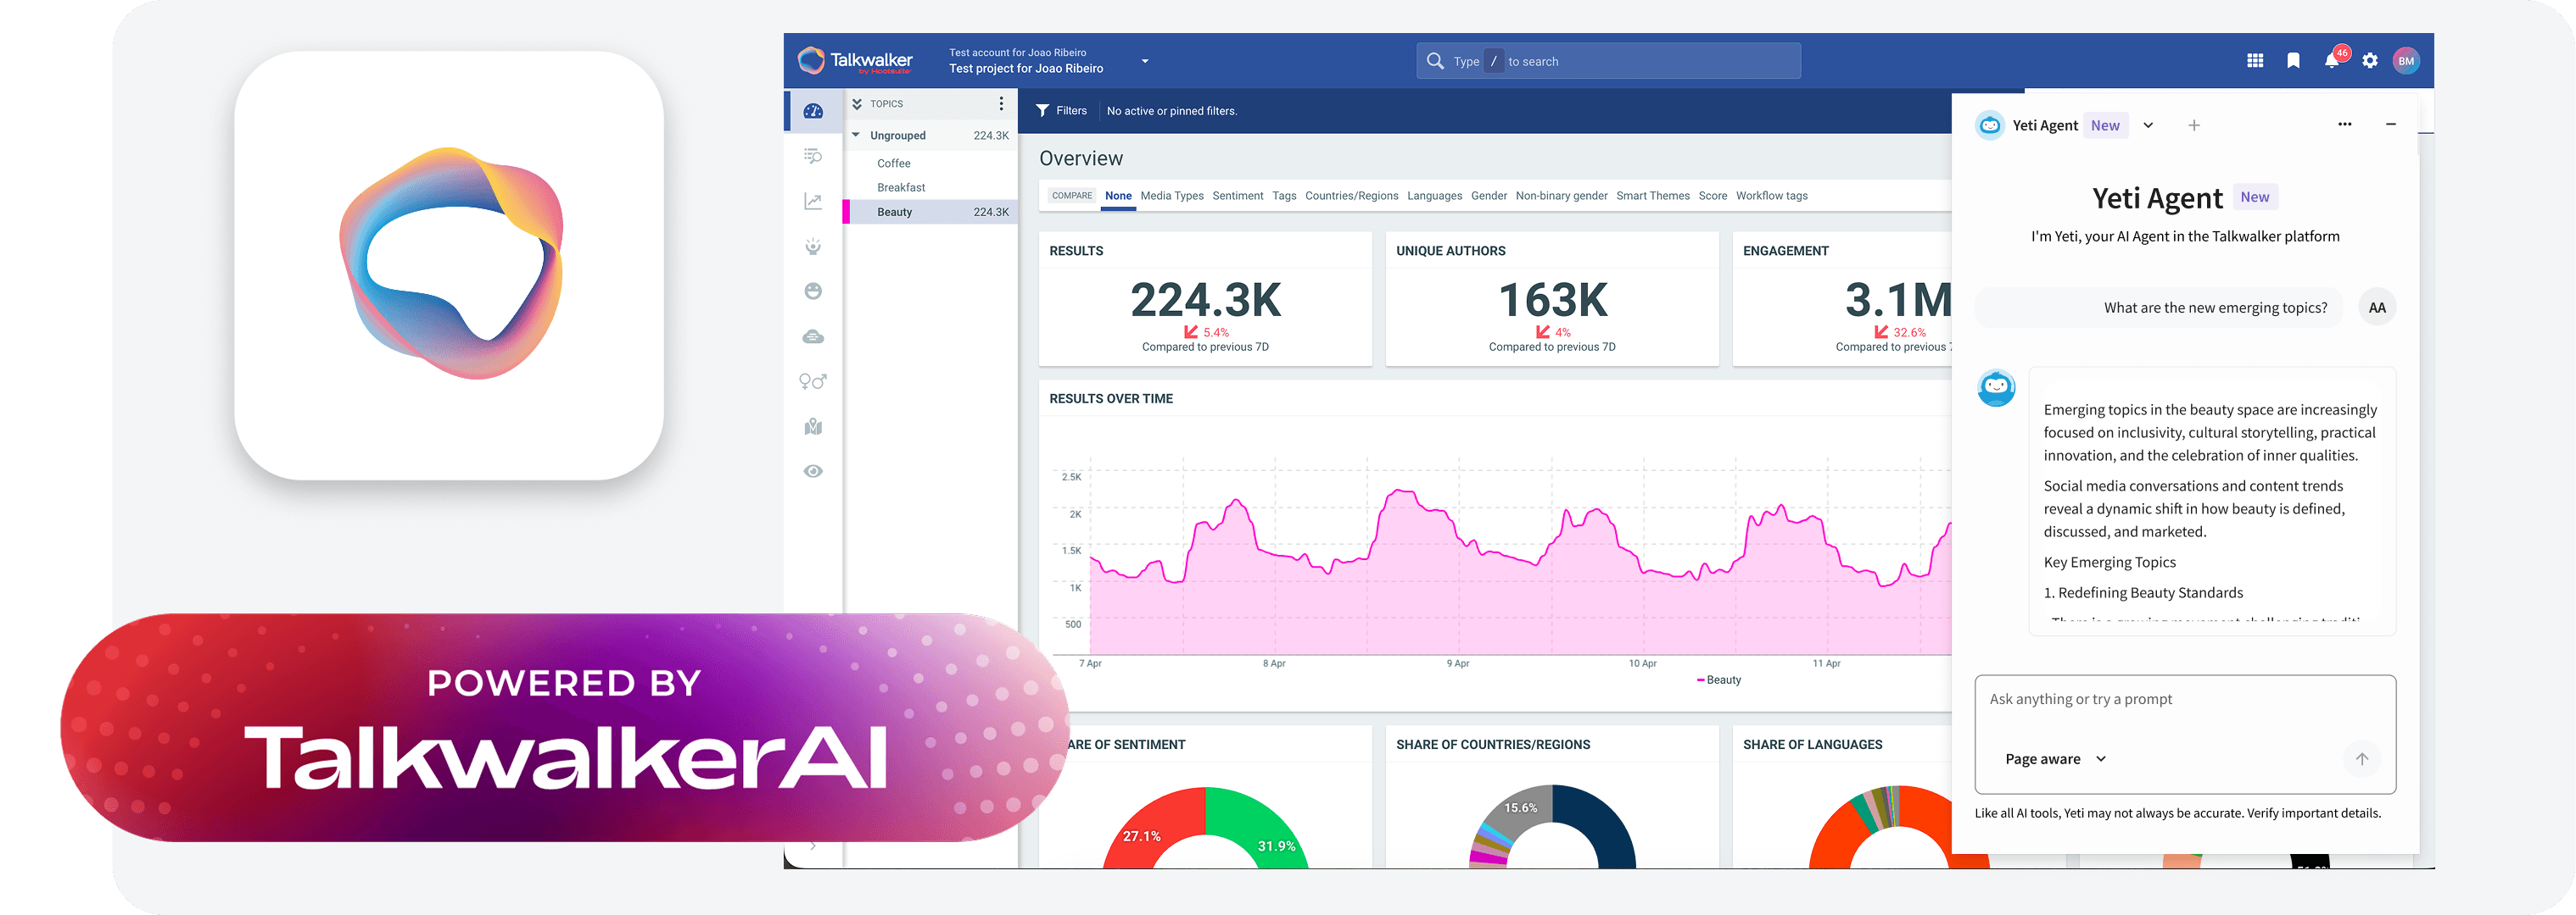The width and height of the screenshot is (2576, 915).
Task: Open notifications bell icon
Action: pyautogui.click(x=2331, y=61)
